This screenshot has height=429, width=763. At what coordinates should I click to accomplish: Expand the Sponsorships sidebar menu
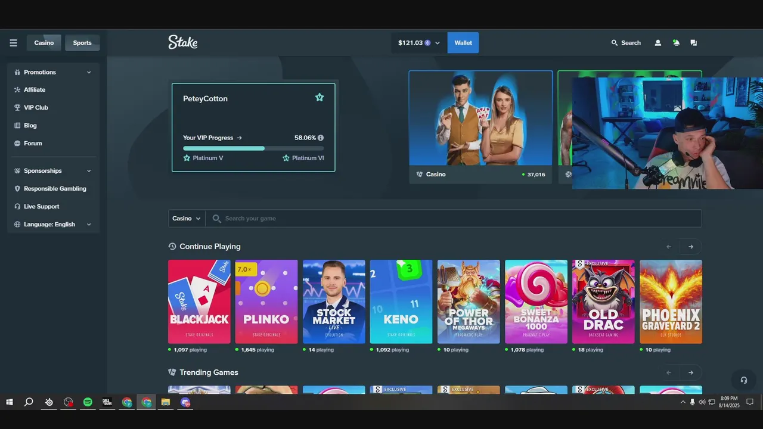click(53, 170)
